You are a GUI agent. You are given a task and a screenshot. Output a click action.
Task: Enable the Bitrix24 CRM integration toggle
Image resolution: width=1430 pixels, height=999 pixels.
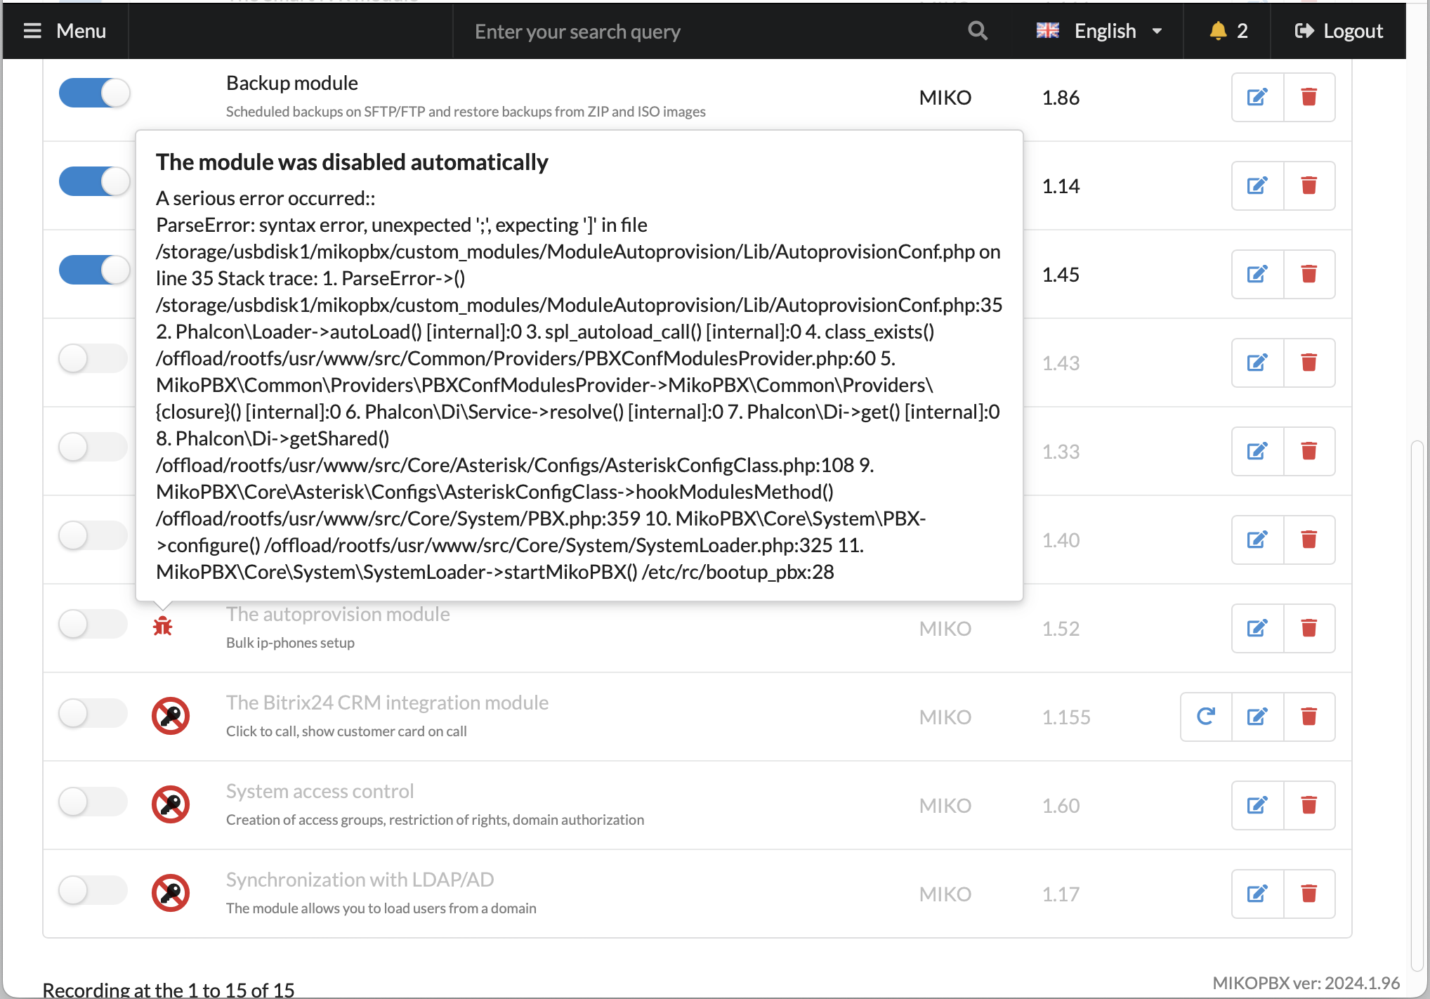[93, 713]
